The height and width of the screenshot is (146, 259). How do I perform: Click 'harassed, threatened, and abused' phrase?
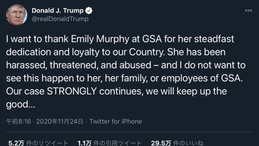(x=78, y=65)
